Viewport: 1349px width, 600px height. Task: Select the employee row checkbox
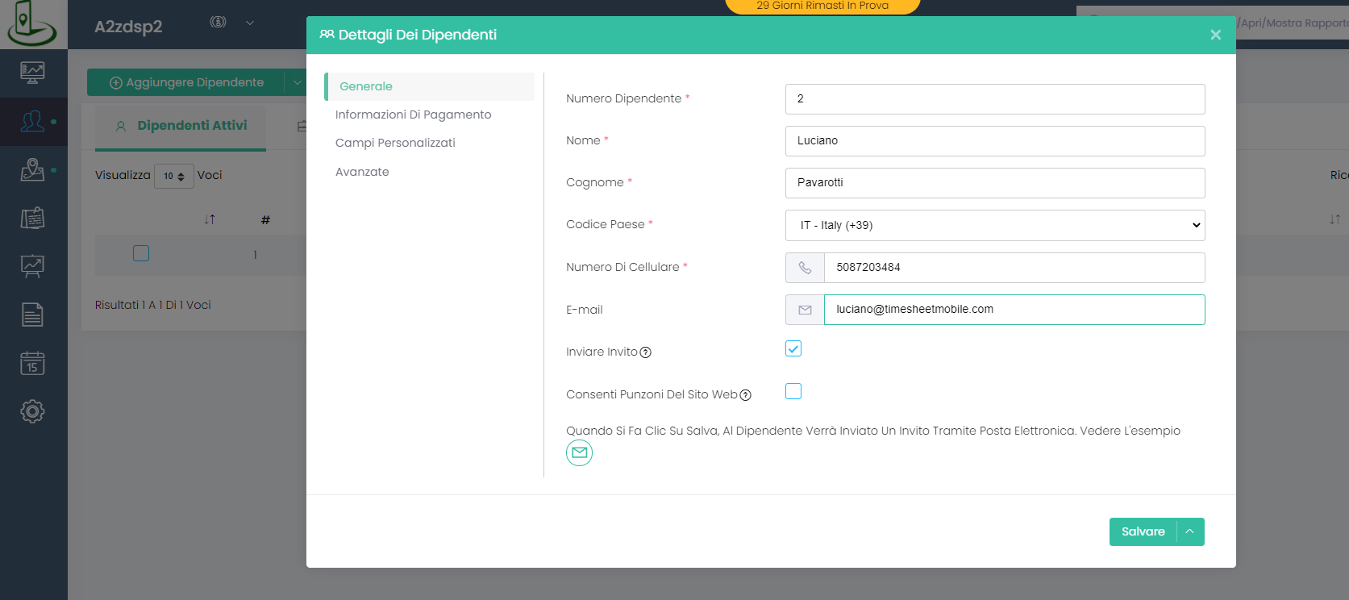tap(141, 253)
